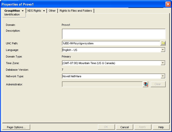Browse for UNC path with folder icon
This screenshot has width=172, height=132.
pos(163,43)
